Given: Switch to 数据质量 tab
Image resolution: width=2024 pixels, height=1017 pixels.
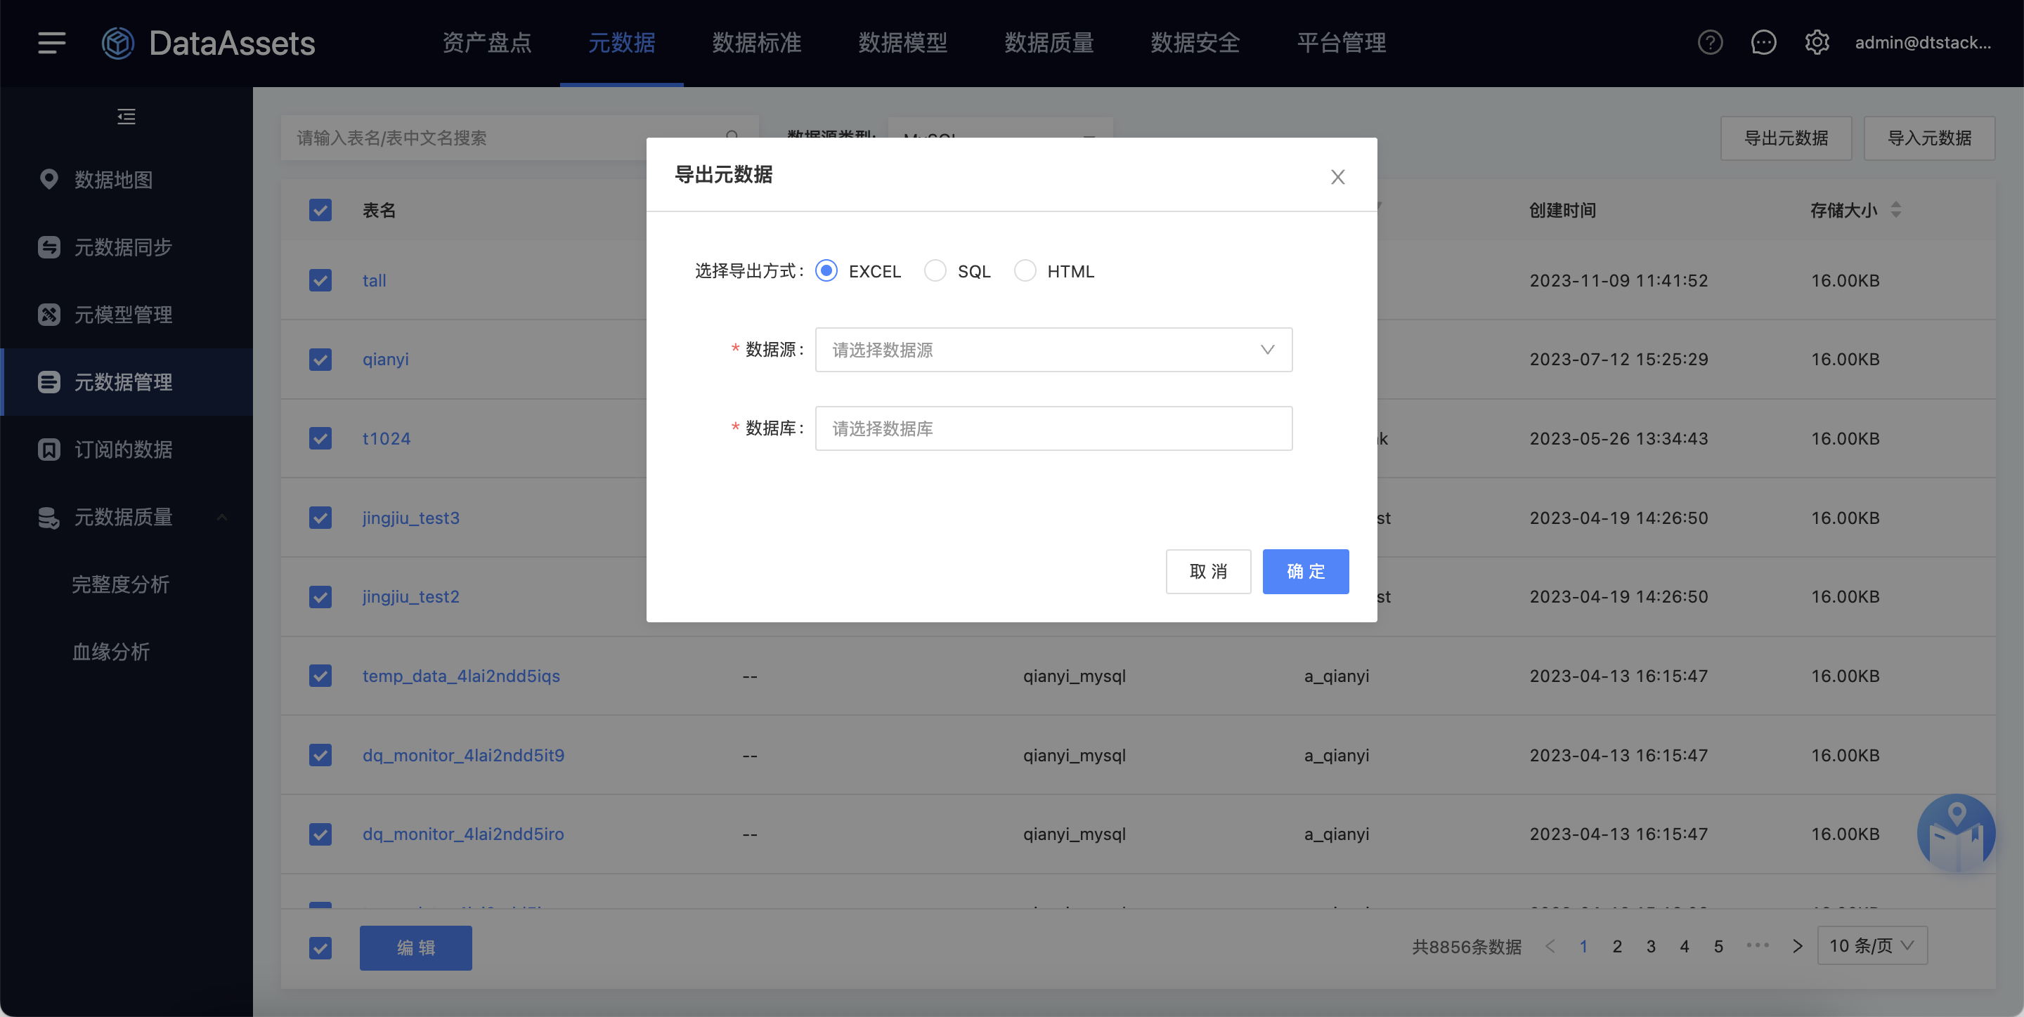Looking at the screenshot, I should point(1049,42).
